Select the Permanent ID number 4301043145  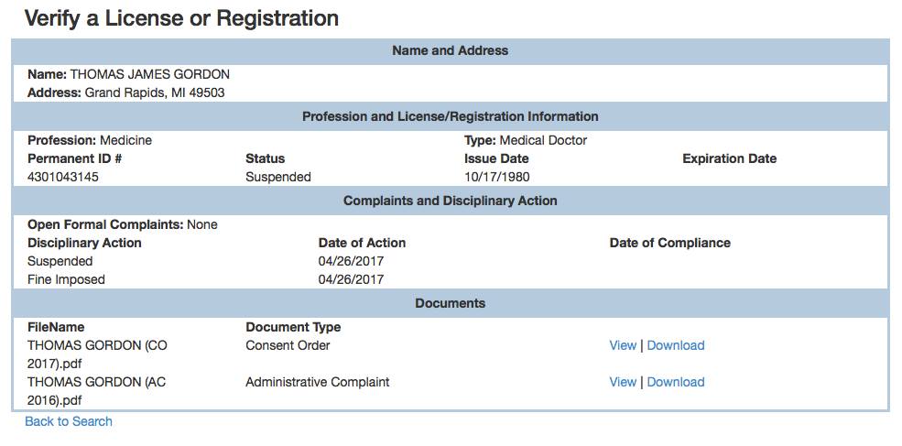(x=62, y=177)
